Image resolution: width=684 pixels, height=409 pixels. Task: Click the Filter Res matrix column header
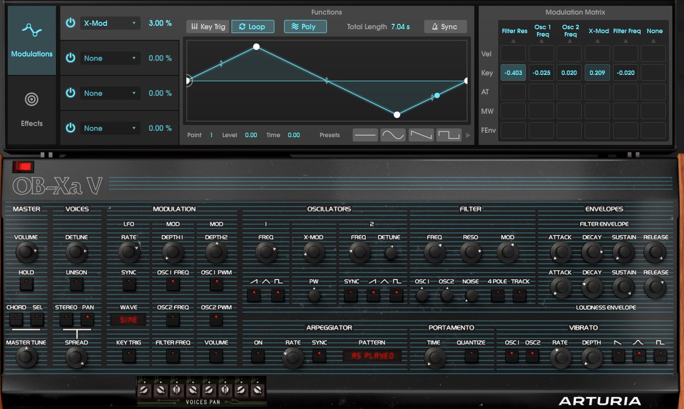[514, 31]
